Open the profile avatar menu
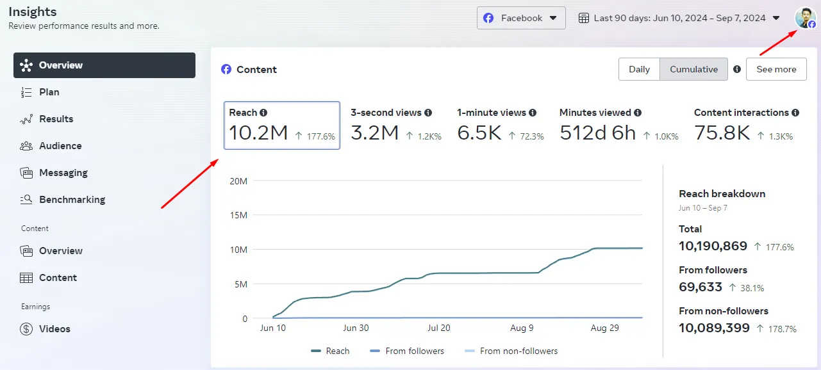 click(805, 18)
